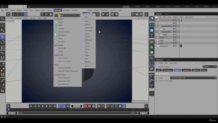This screenshot has height=123, width=218.
Task: Click the search magnifier icon
Action: point(2,18)
